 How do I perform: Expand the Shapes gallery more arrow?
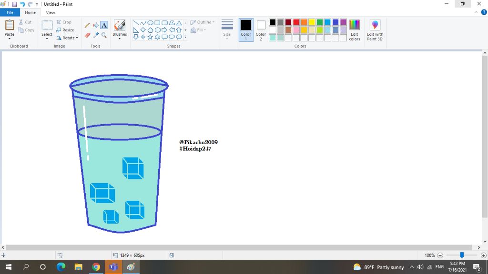click(x=185, y=37)
